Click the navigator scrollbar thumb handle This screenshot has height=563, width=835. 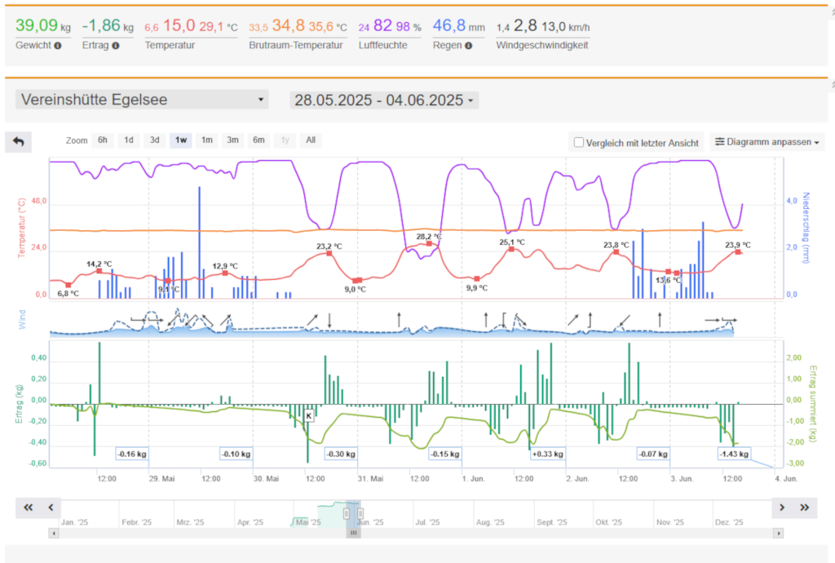coord(354,534)
